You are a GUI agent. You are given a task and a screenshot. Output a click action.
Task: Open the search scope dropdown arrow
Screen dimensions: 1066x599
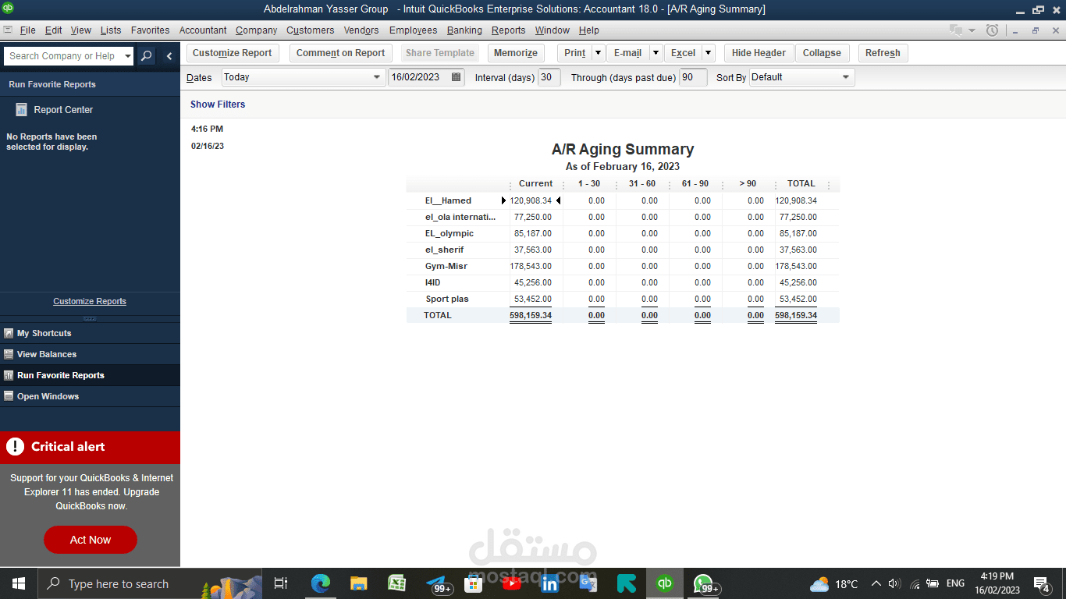point(128,56)
